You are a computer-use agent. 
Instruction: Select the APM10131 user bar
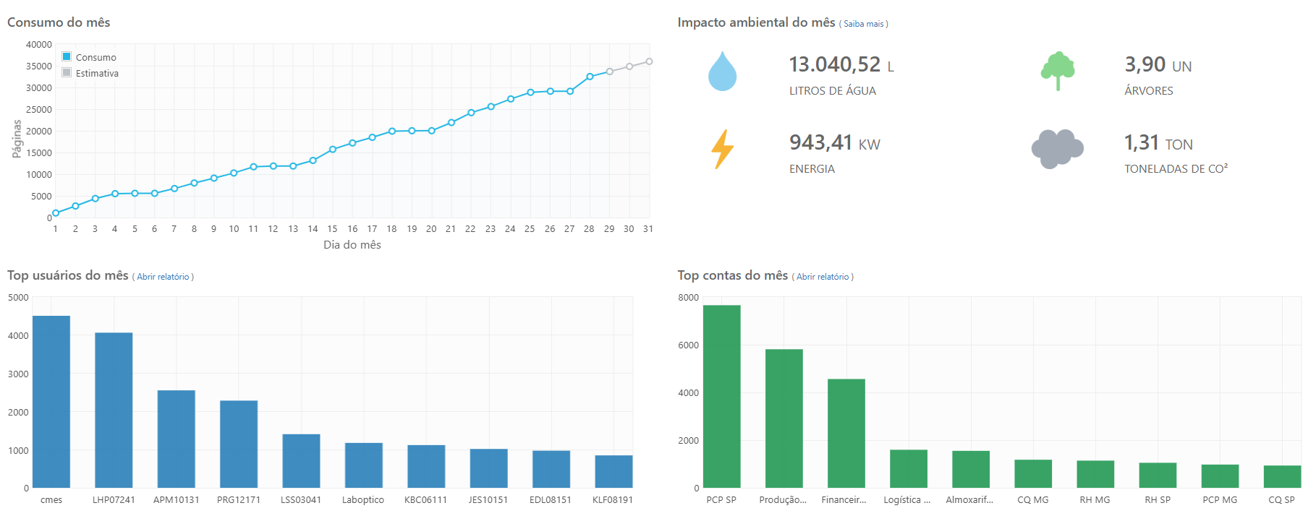(176, 439)
